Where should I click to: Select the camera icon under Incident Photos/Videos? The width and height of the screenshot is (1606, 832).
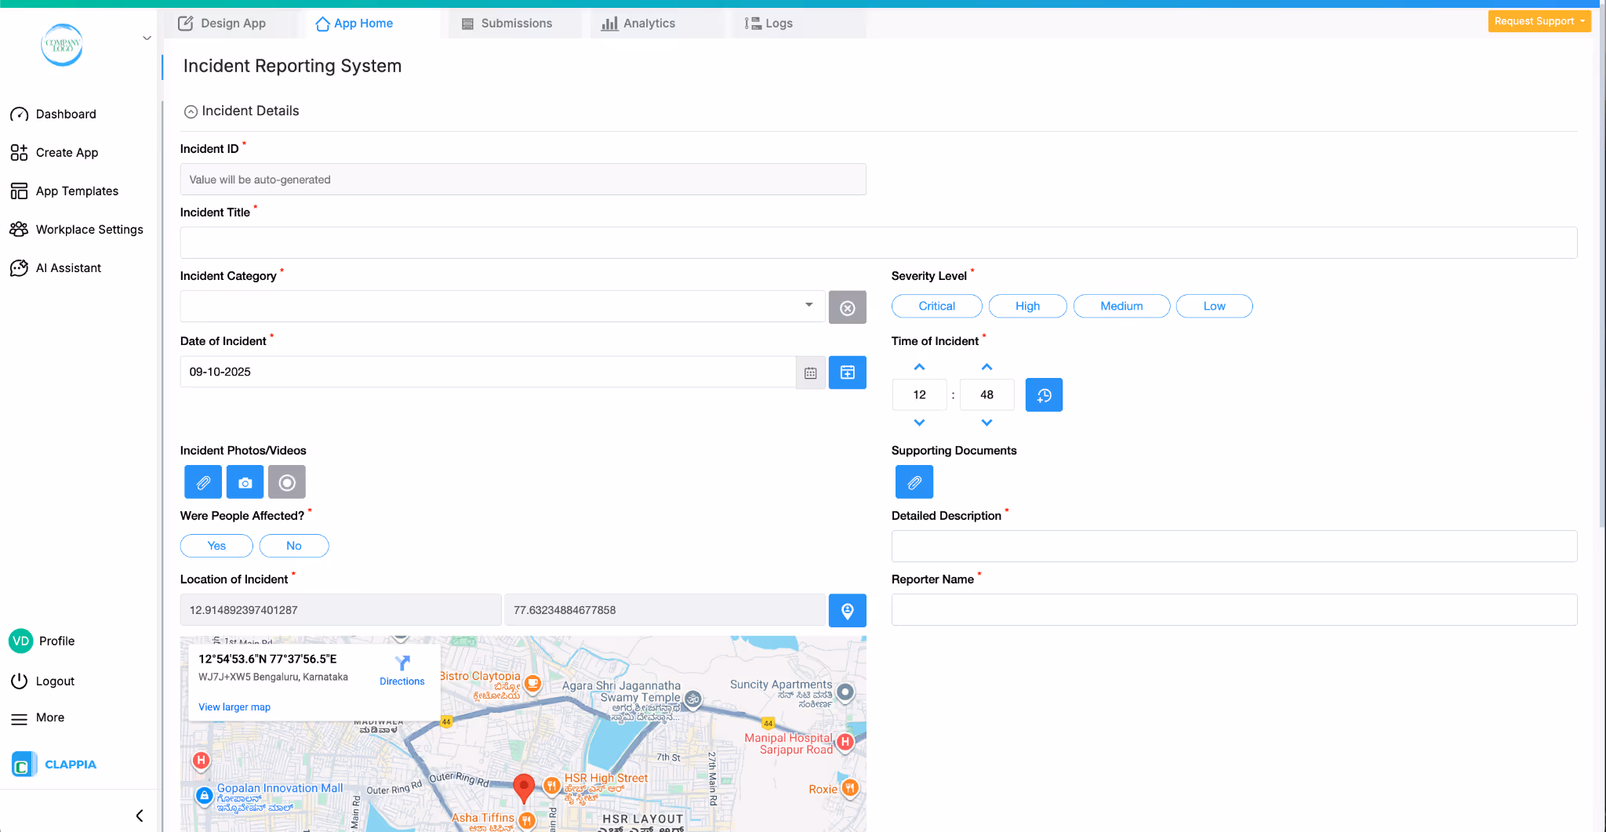tap(245, 481)
